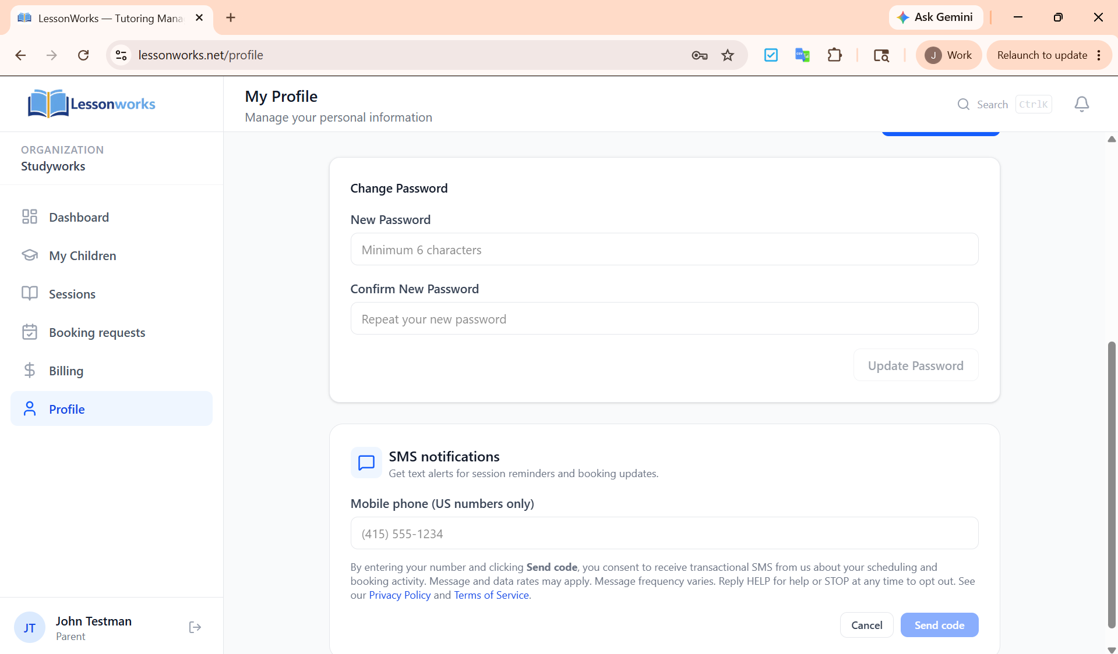
Task: Focus the Confirm New Password field
Action: coord(664,319)
